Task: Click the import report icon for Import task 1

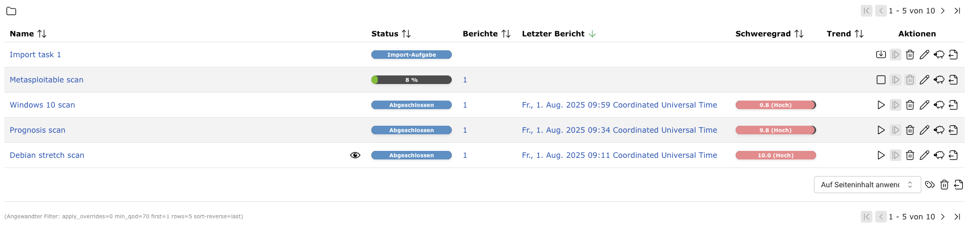Action: click(x=881, y=55)
